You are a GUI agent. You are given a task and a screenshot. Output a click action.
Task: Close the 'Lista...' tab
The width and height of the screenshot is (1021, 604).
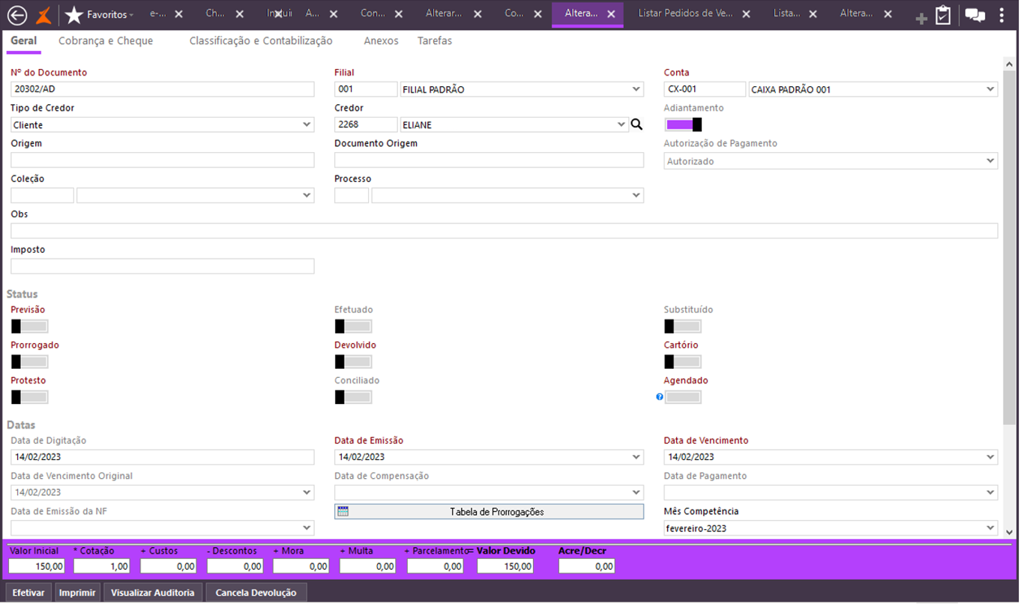point(813,14)
